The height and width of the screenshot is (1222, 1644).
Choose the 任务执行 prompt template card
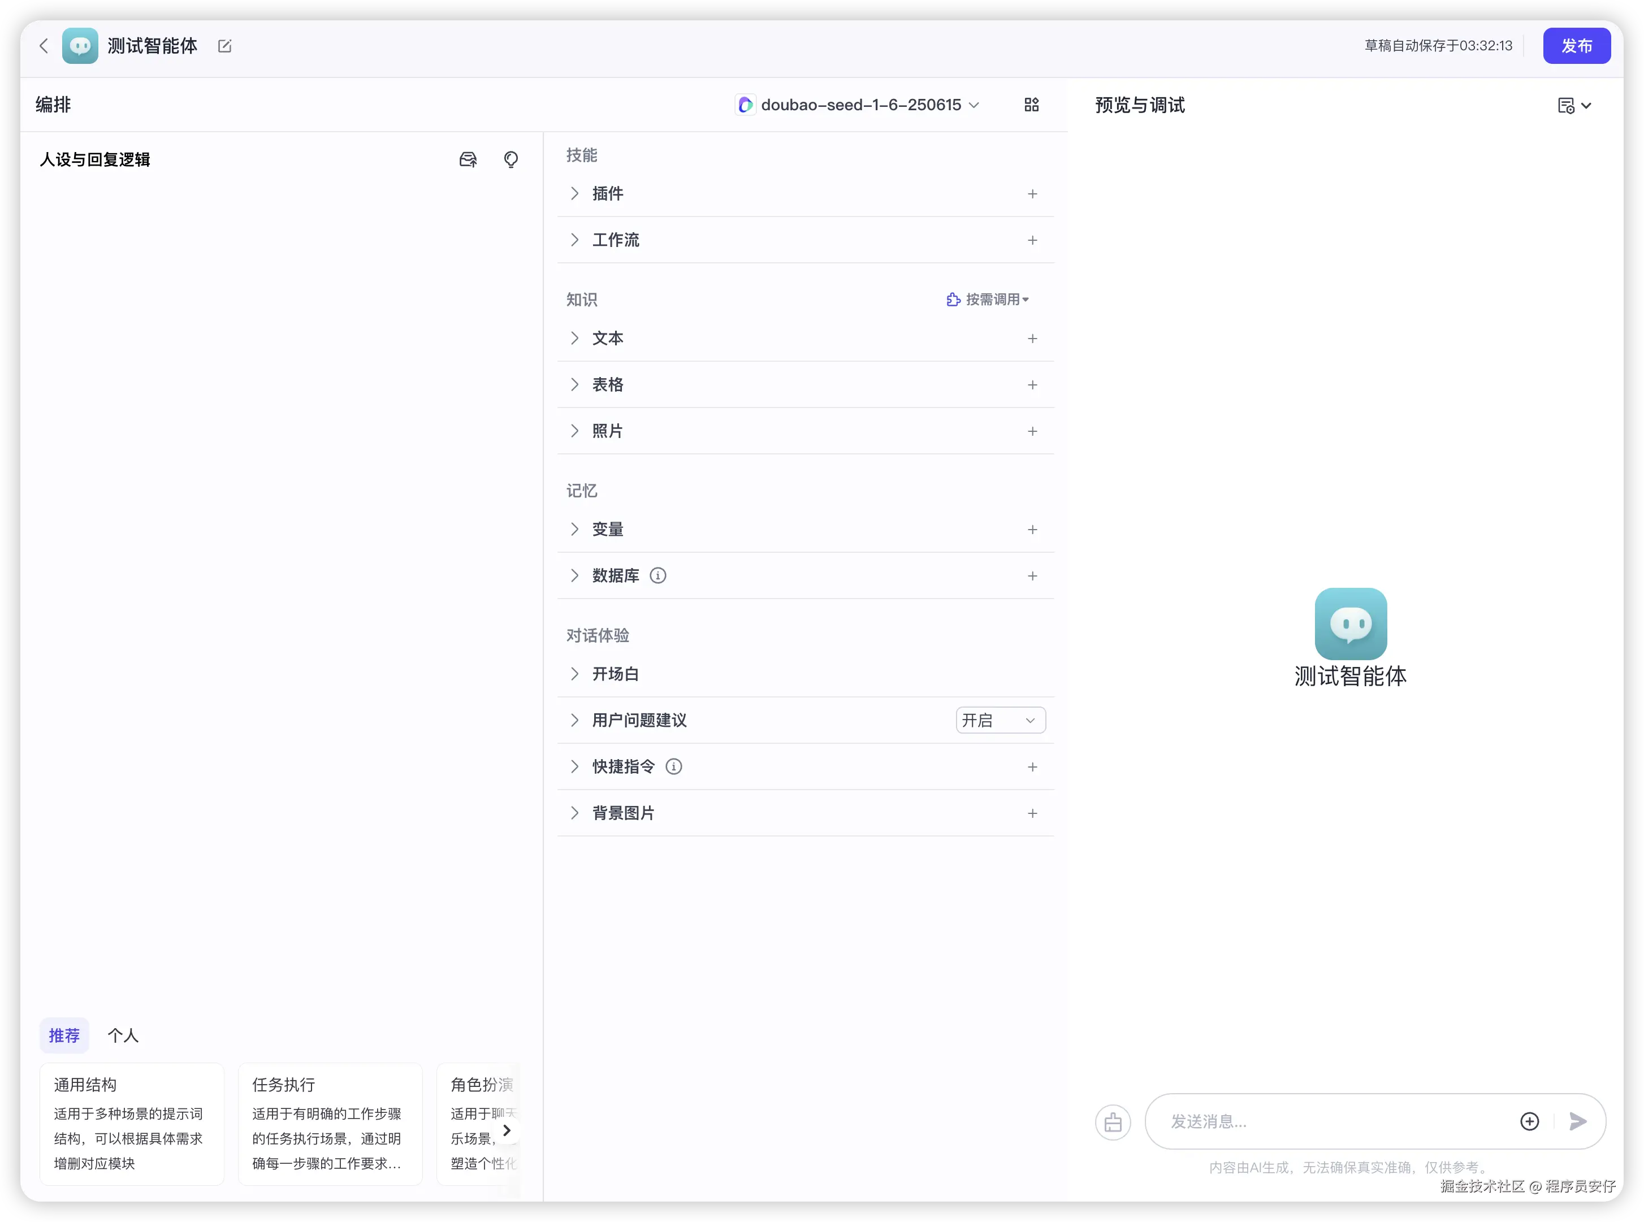[330, 1123]
